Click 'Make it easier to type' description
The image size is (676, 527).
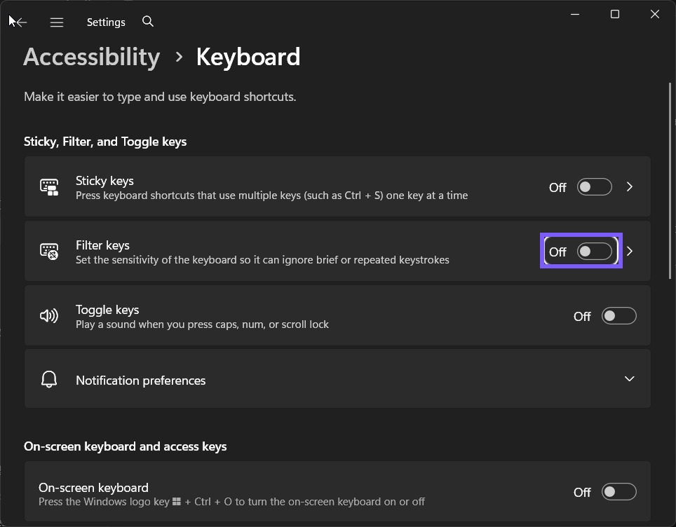click(160, 97)
